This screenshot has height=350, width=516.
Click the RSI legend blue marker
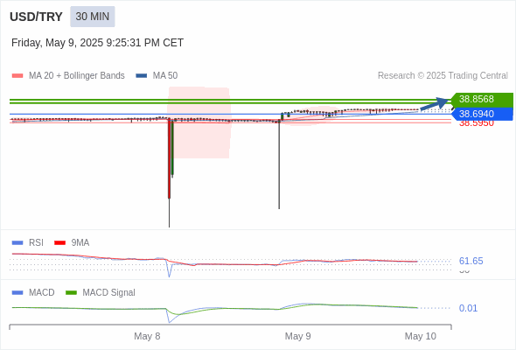(17, 243)
